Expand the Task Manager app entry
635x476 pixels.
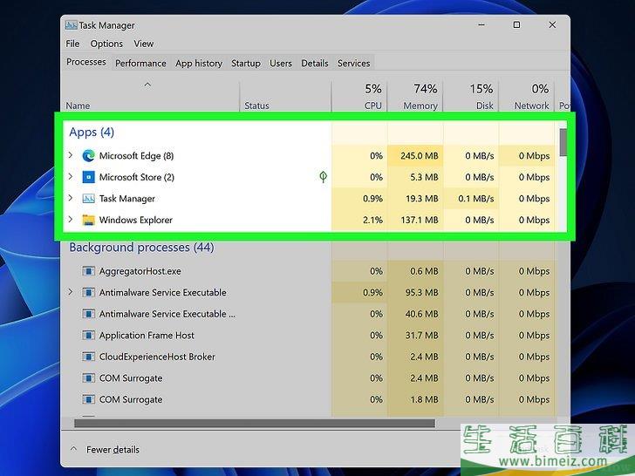[x=71, y=198]
